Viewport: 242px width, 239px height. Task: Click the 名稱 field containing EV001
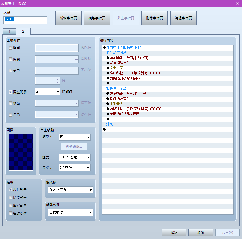pyautogui.click(x=25, y=20)
